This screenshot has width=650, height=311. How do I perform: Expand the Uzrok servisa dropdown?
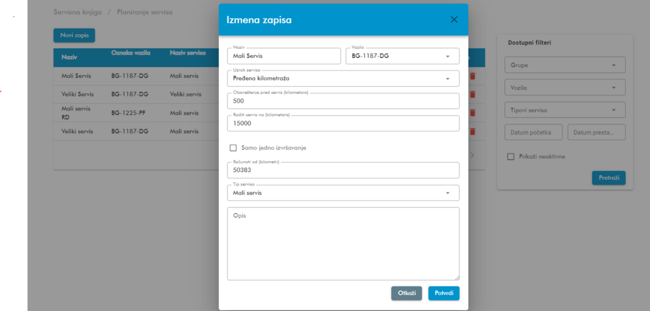click(343, 78)
